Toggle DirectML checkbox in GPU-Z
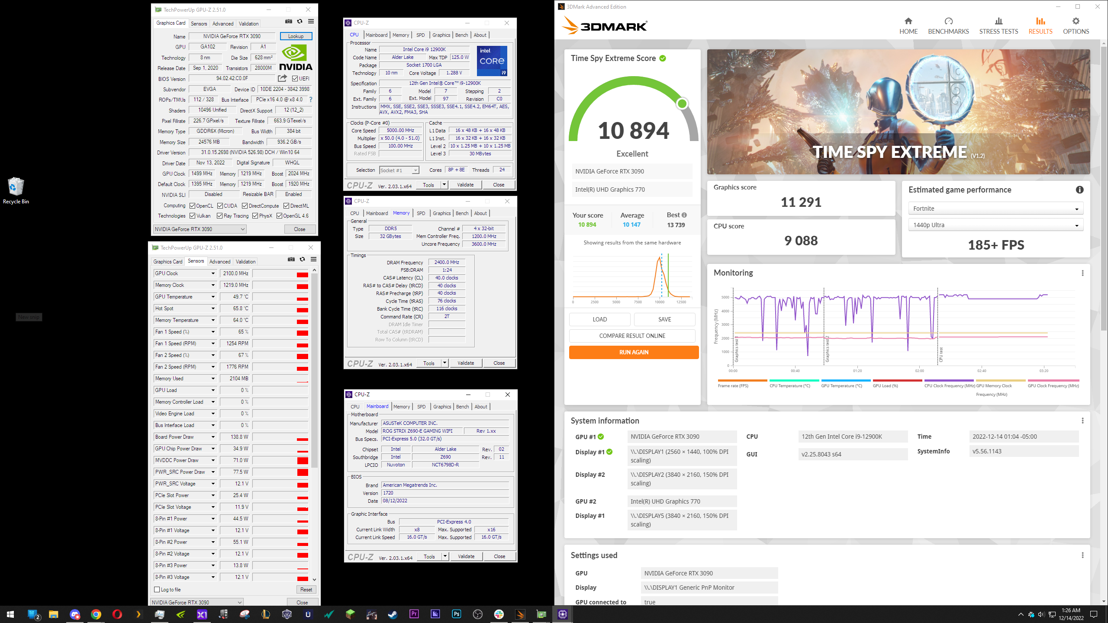The width and height of the screenshot is (1108, 623). tap(287, 206)
